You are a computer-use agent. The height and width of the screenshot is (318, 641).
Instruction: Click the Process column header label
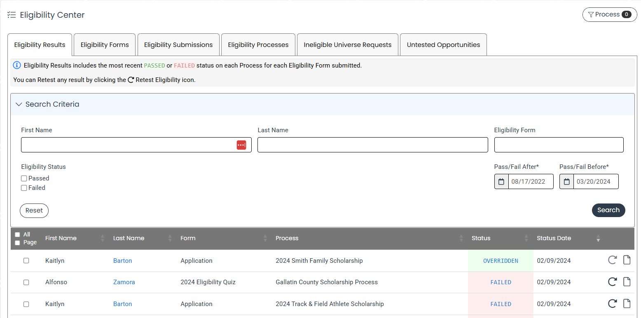(x=287, y=238)
